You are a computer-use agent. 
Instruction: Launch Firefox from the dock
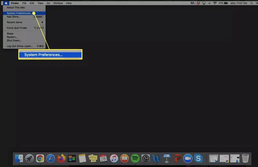coord(61,158)
